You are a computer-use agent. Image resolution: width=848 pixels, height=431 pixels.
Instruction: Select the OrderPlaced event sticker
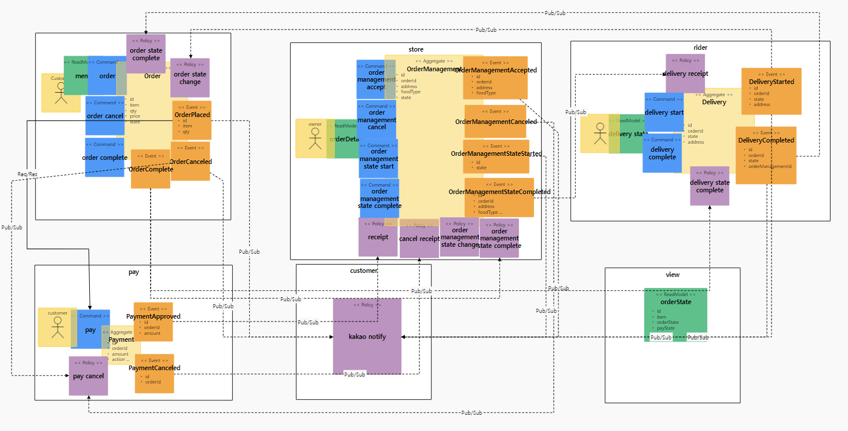pyautogui.click(x=192, y=120)
